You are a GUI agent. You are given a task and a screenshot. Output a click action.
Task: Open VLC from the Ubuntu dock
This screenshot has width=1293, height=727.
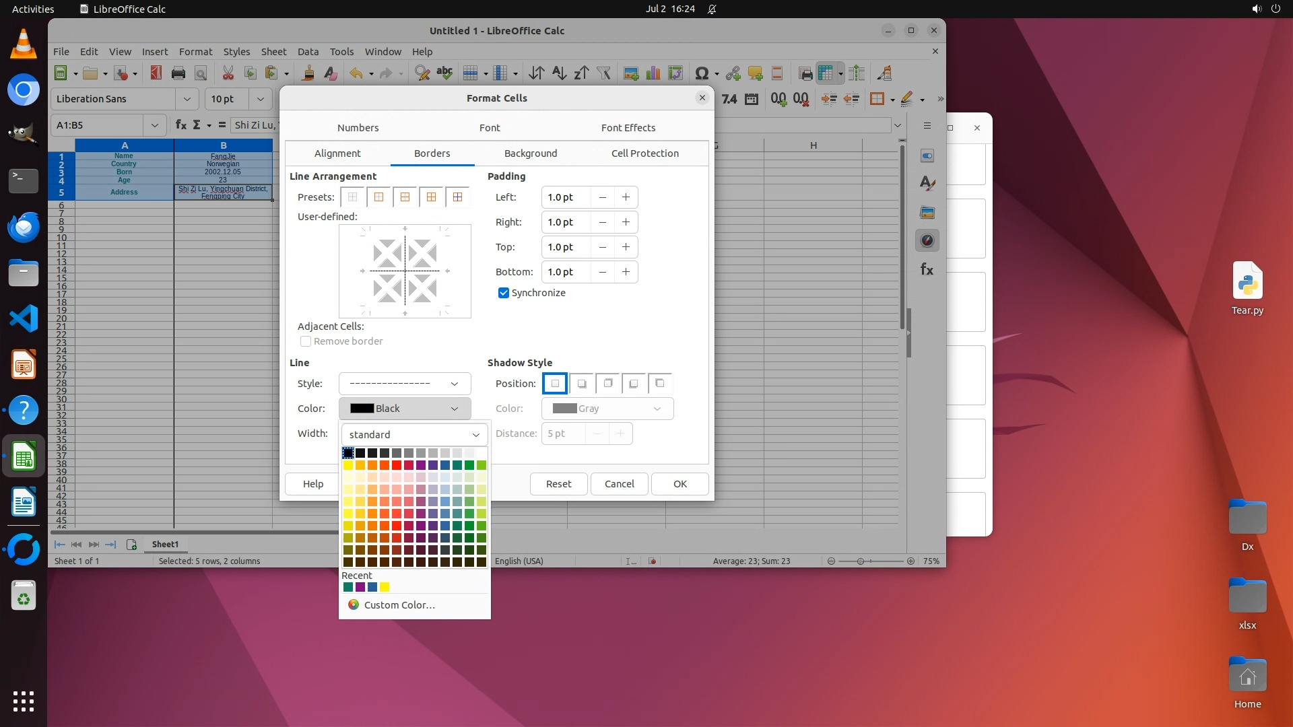[24, 45]
